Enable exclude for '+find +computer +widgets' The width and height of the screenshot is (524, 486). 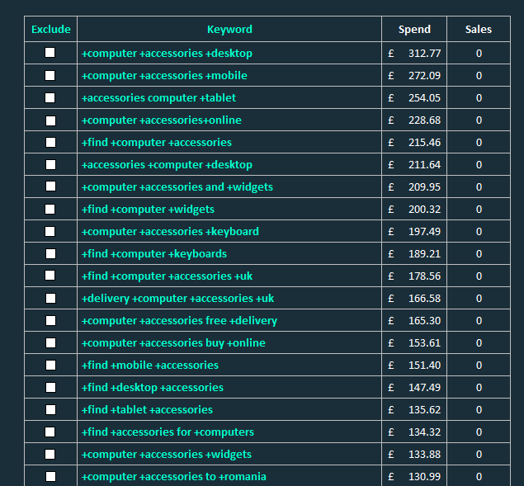pyautogui.click(x=50, y=210)
